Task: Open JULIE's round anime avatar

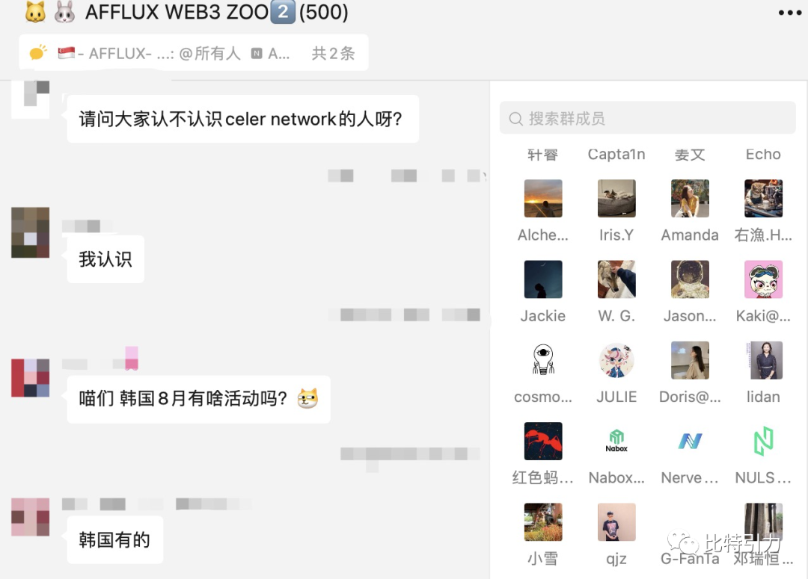Action: coord(616,360)
